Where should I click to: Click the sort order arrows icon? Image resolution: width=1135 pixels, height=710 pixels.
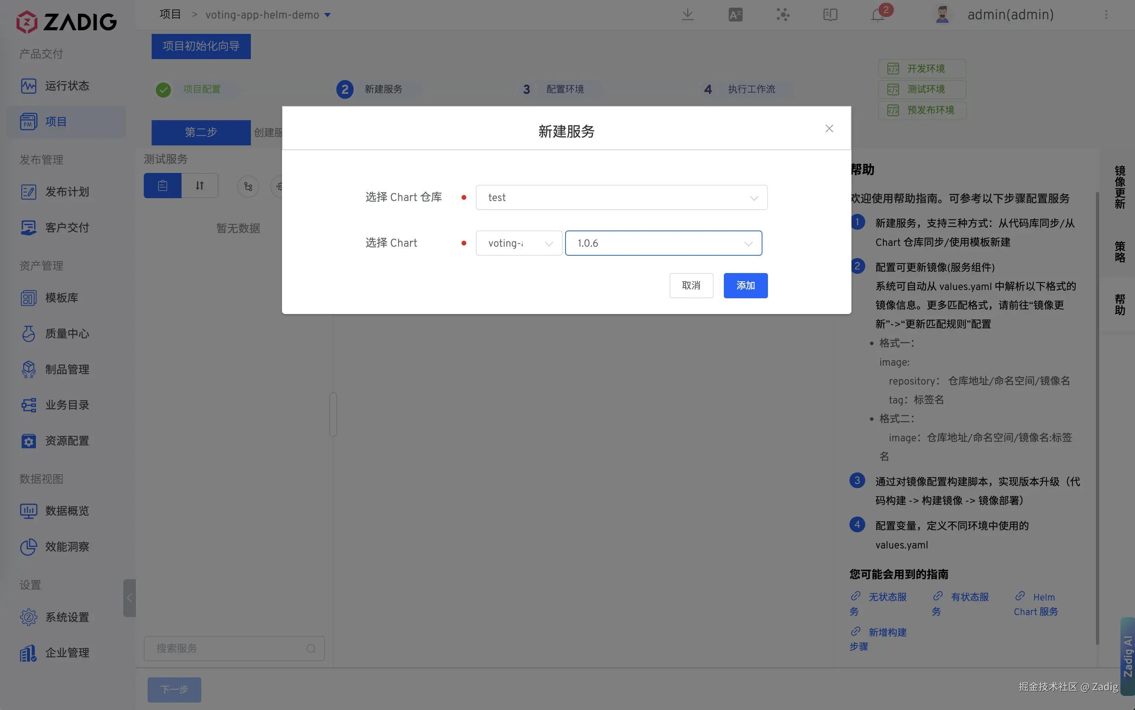click(x=200, y=186)
